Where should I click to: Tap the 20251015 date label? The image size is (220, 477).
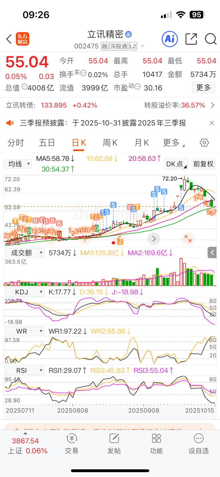pos(199,410)
